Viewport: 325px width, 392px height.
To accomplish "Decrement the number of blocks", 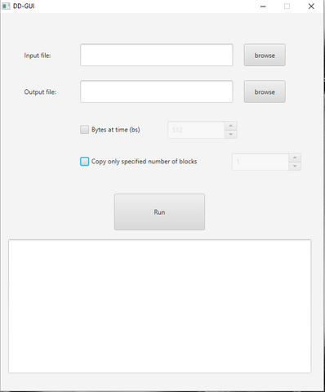I will click(295, 166).
